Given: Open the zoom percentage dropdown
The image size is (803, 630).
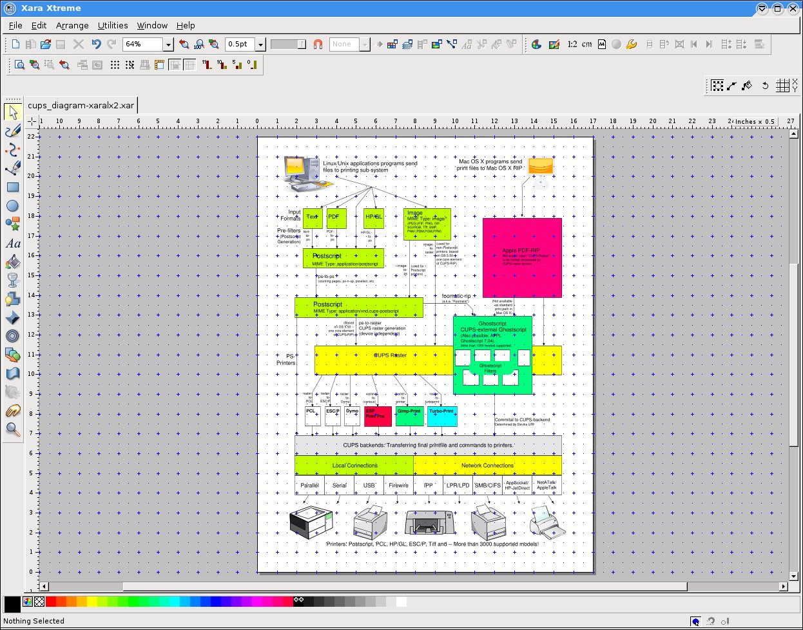Looking at the screenshot, I should pyautogui.click(x=168, y=44).
